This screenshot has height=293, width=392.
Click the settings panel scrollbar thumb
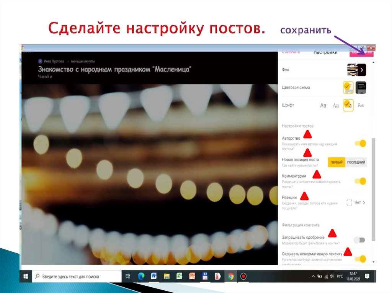pyautogui.click(x=374, y=190)
